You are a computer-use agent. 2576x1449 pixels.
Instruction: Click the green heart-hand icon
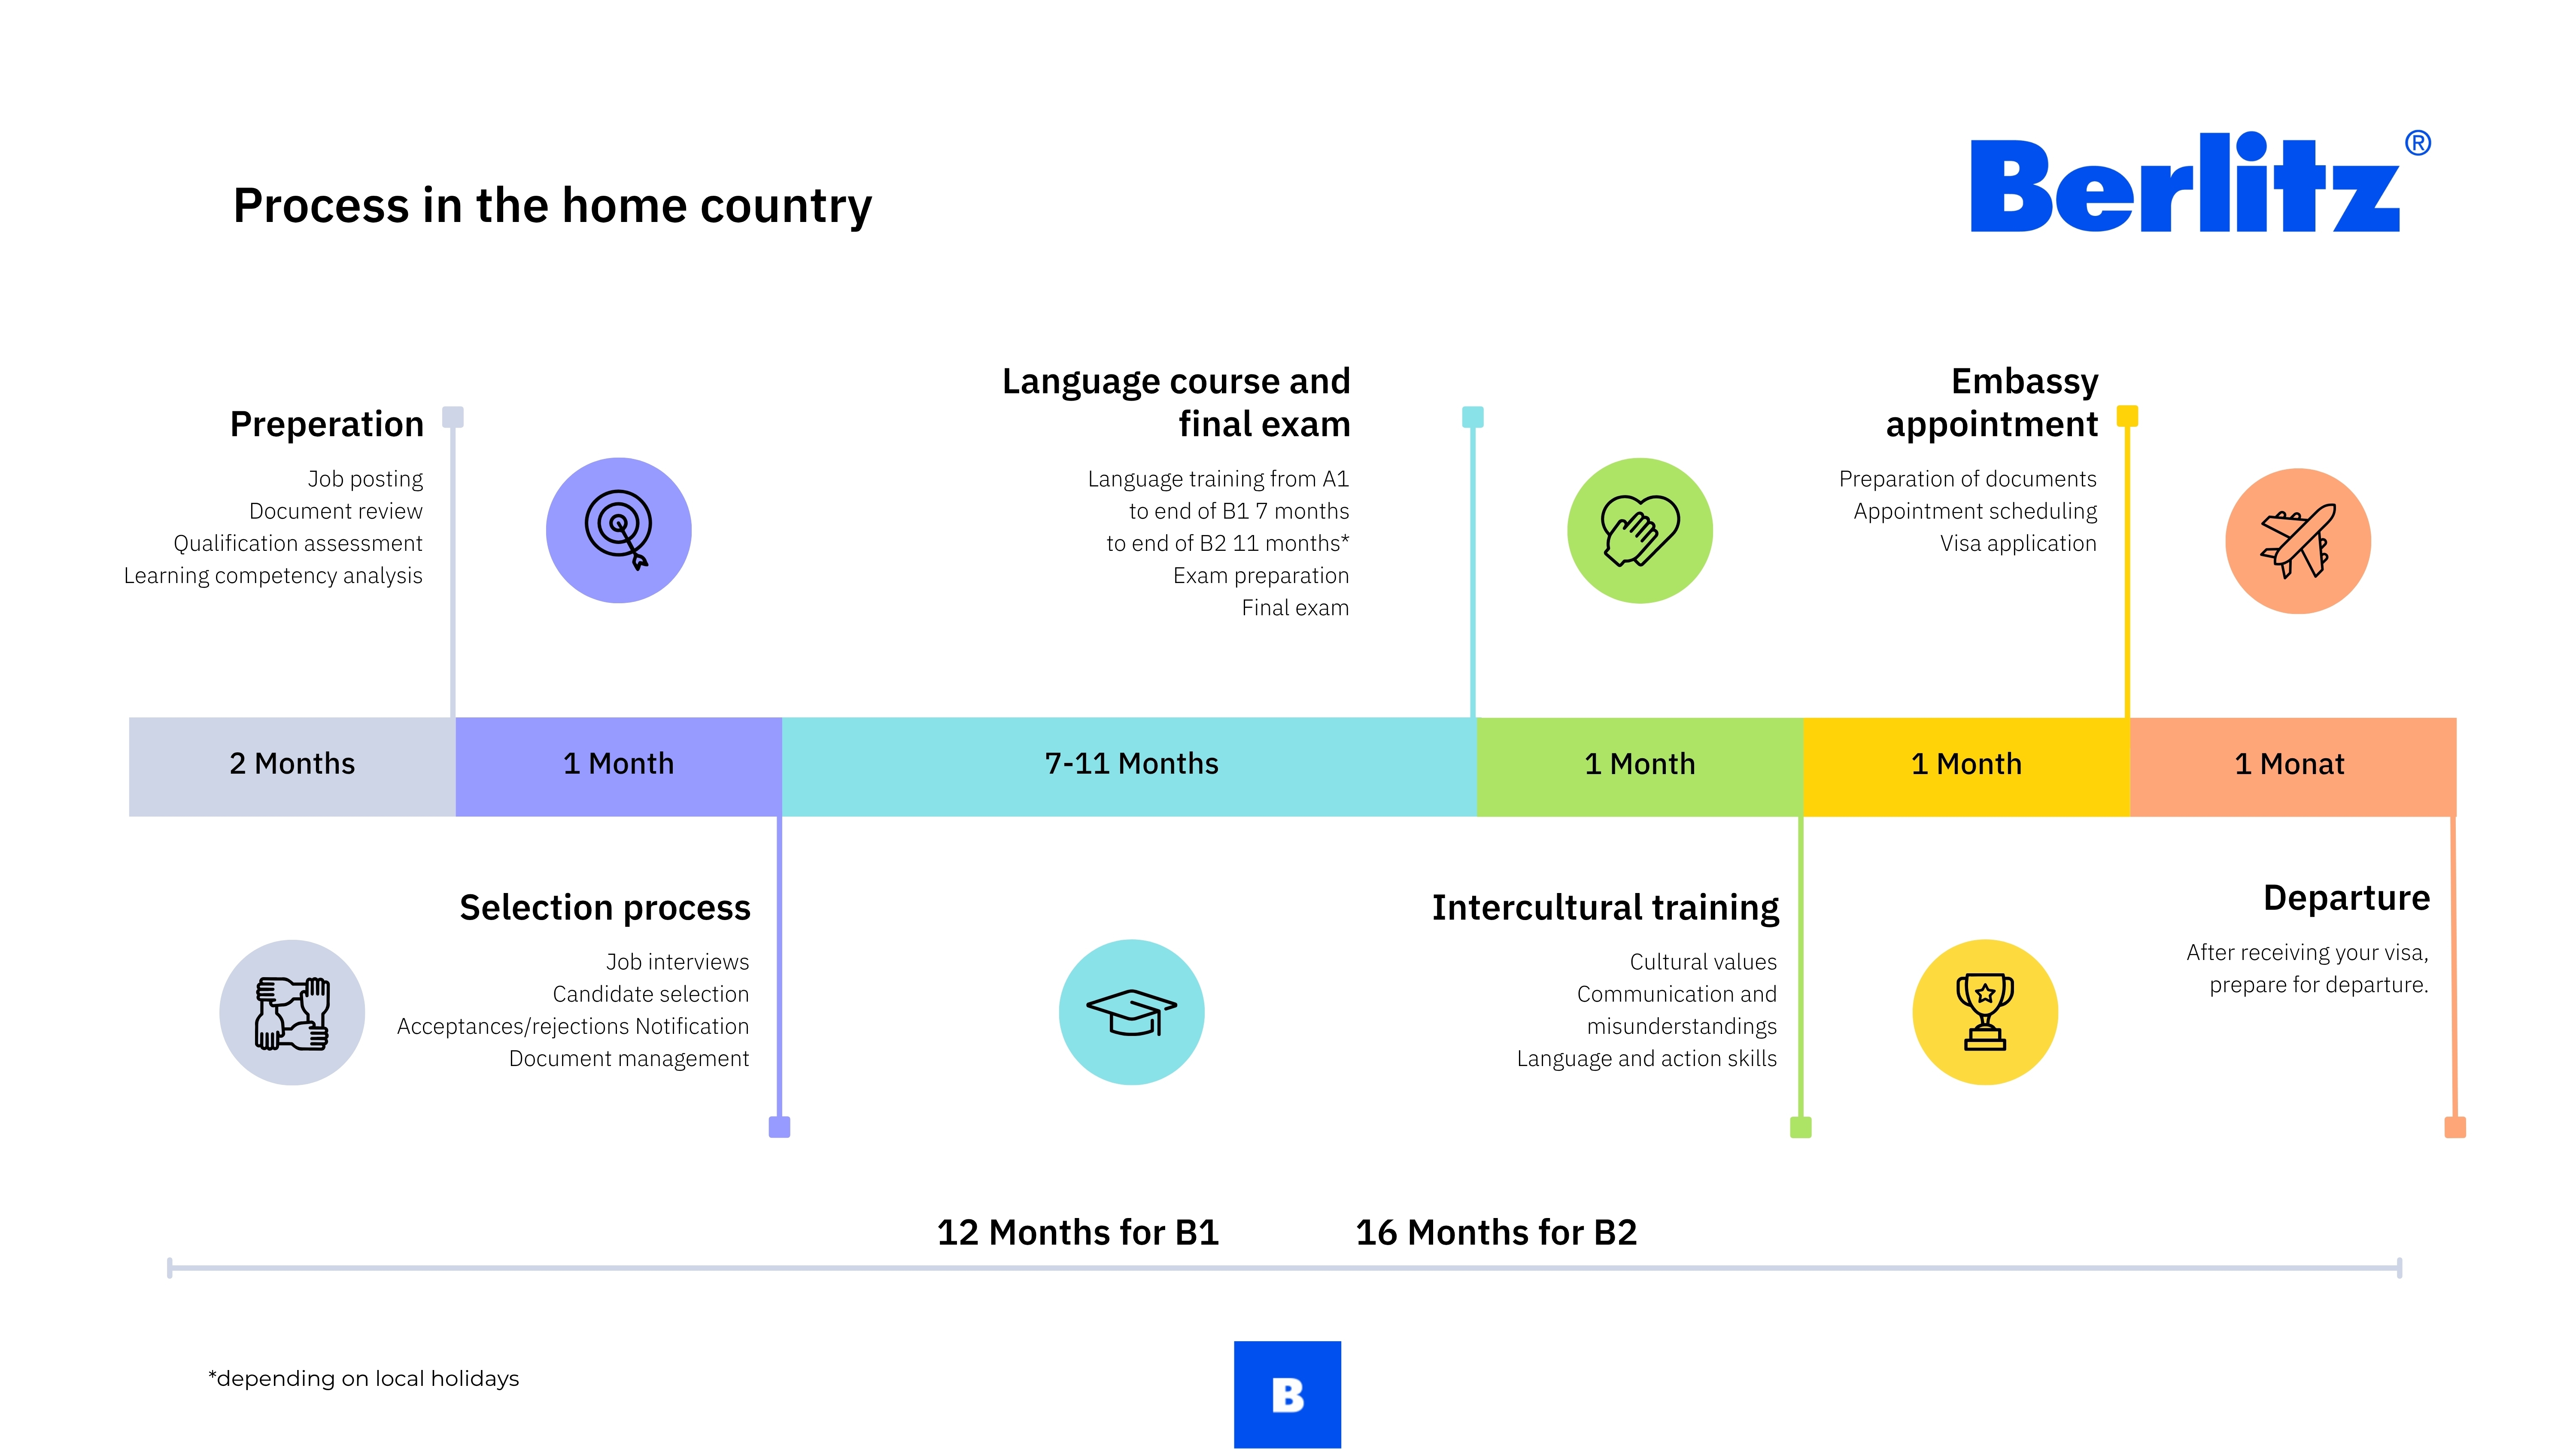pyautogui.click(x=1639, y=530)
